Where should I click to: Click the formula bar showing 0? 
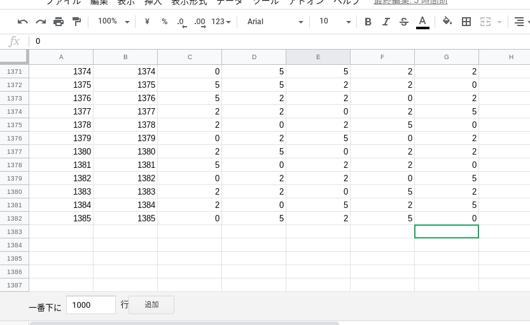click(280, 41)
